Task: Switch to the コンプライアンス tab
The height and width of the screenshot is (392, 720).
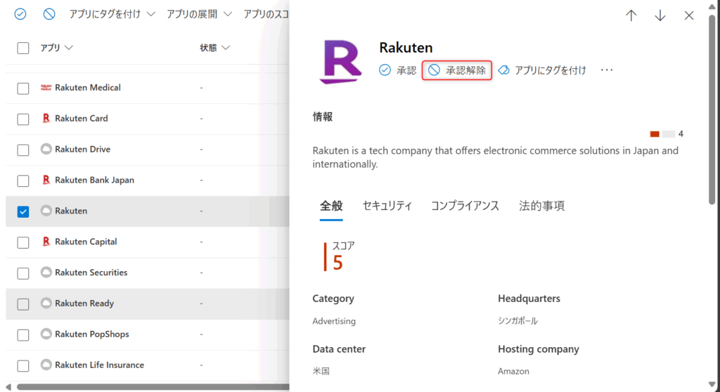Action: (465, 206)
